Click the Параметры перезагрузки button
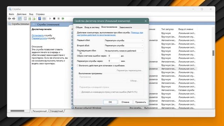The height and width of the screenshot is (126, 224). coord(130,70)
